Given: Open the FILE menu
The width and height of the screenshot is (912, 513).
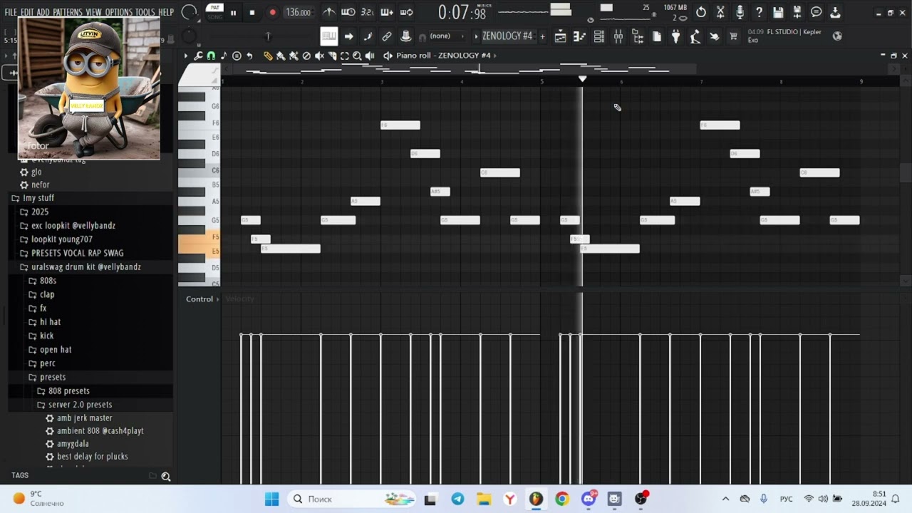Looking at the screenshot, I should click(11, 13).
